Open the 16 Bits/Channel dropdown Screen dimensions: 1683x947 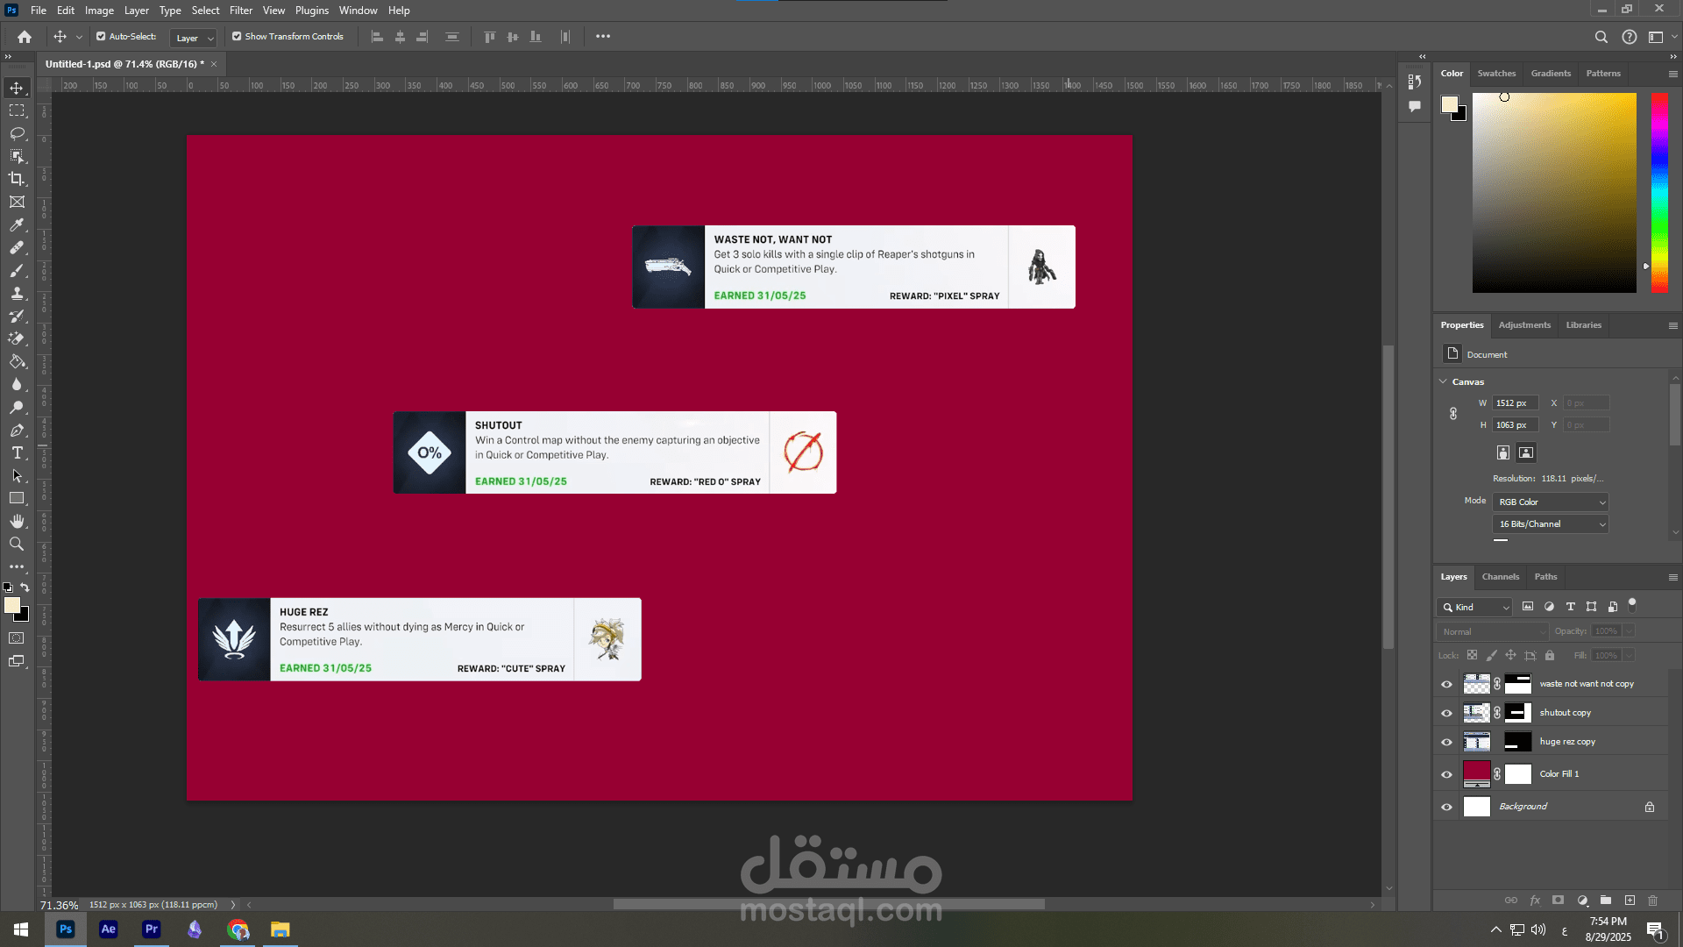1550,523
